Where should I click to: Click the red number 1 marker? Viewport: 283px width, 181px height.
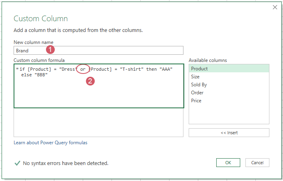[x=50, y=50]
